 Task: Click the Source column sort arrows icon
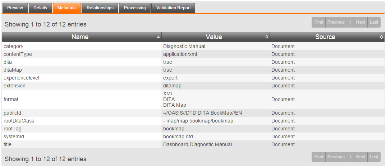coord(381,37)
